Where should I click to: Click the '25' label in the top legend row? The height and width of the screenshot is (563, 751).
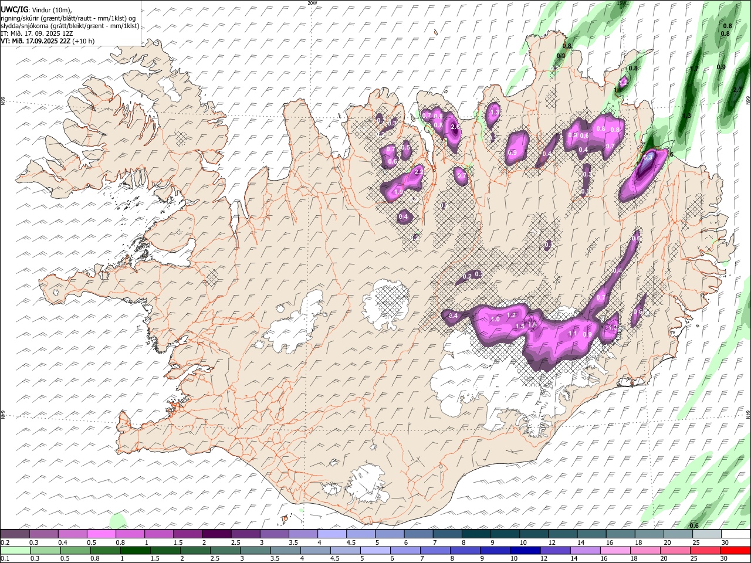click(x=695, y=542)
